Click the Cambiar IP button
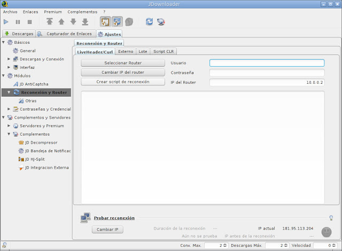 click(x=107, y=229)
